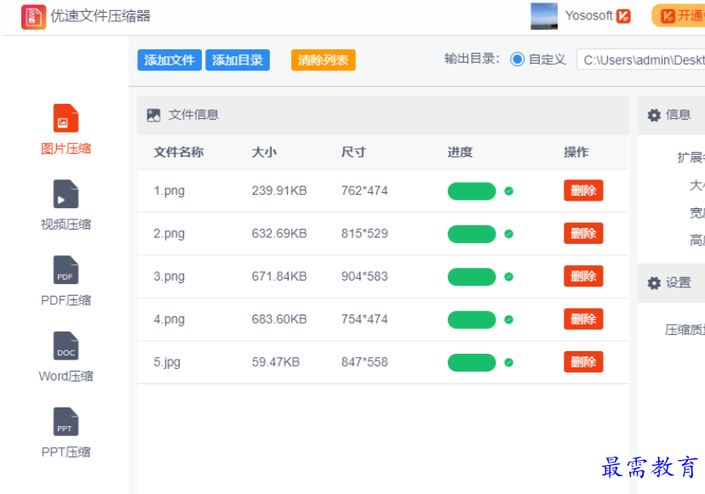Click the gear icon beside 设置
The width and height of the screenshot is (705, 494).
pyautogui.click(x=654, y=283)
